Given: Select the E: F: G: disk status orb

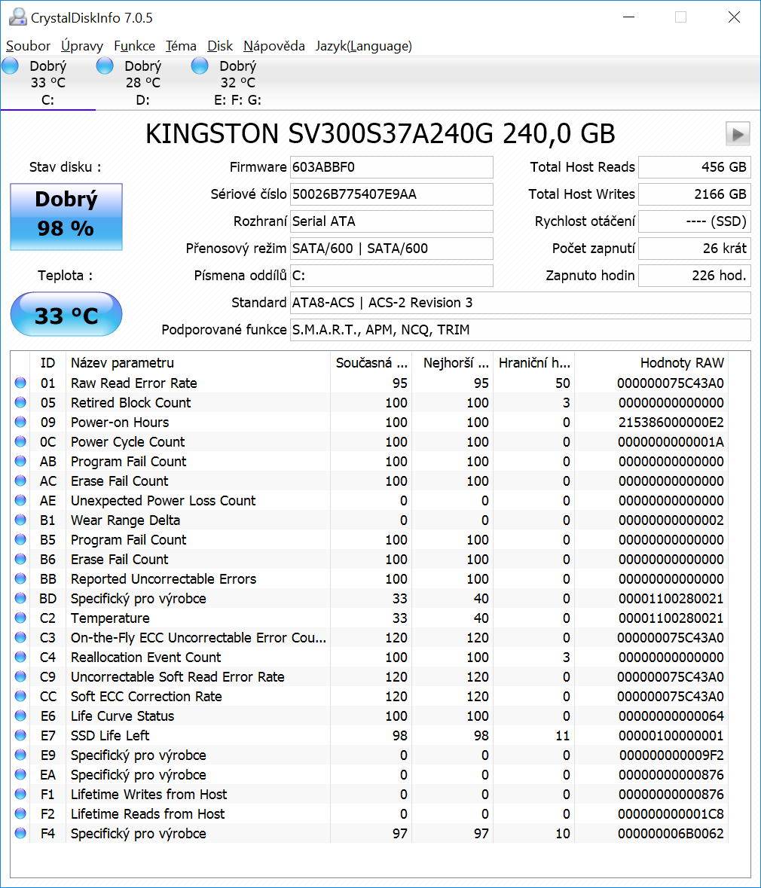Looking at the screenshot, I should (x=200, y=66).
